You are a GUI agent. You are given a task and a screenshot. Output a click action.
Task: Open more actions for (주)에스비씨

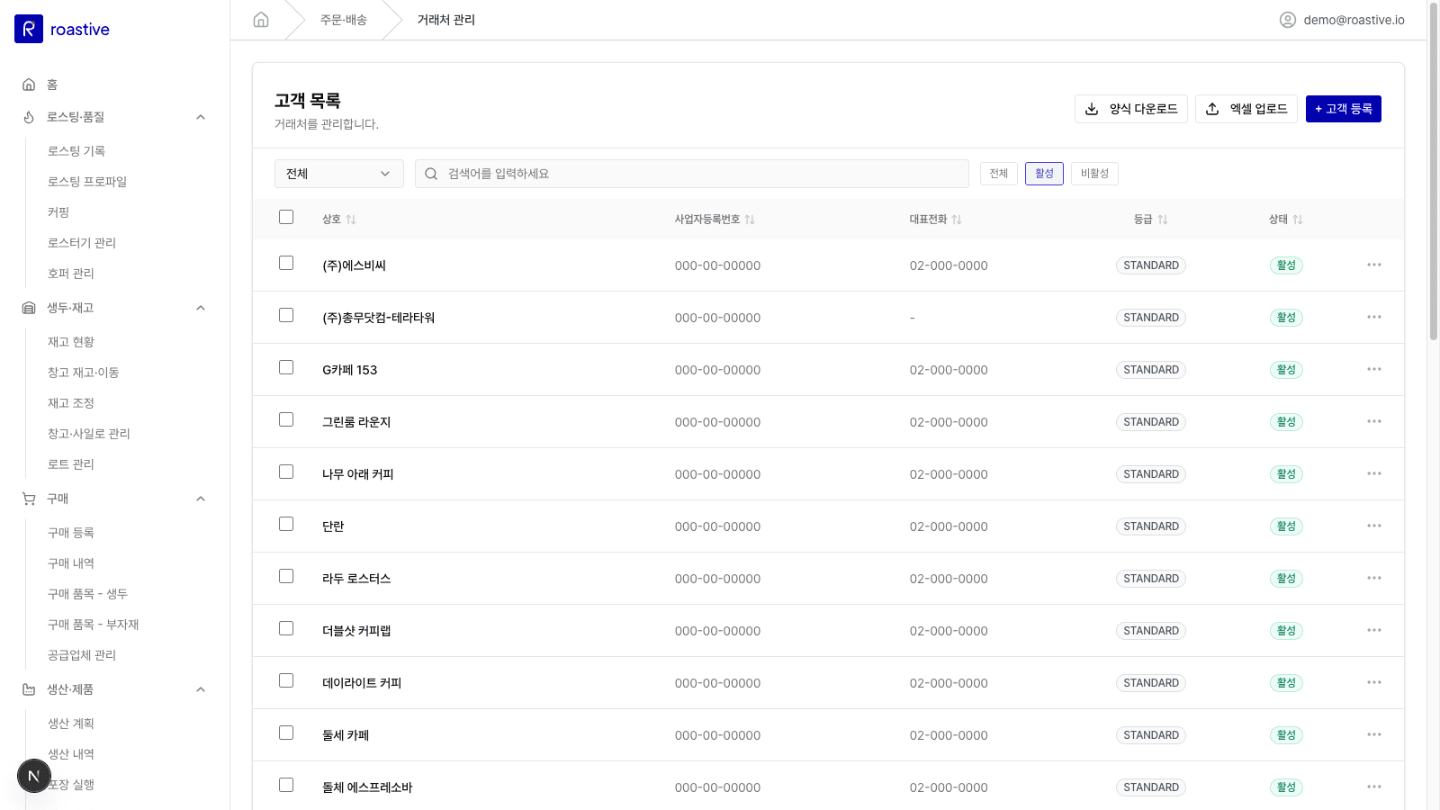click(x=1374, y=265)
